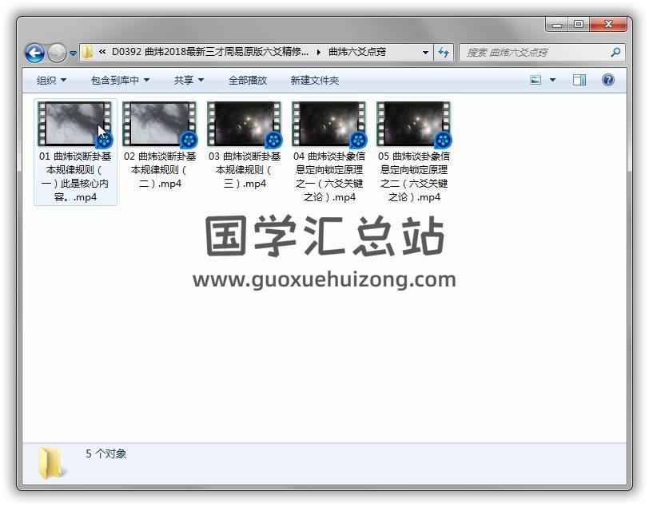Click the folder icon in address bar
649x507 pixels.
(x=87, y=52)
